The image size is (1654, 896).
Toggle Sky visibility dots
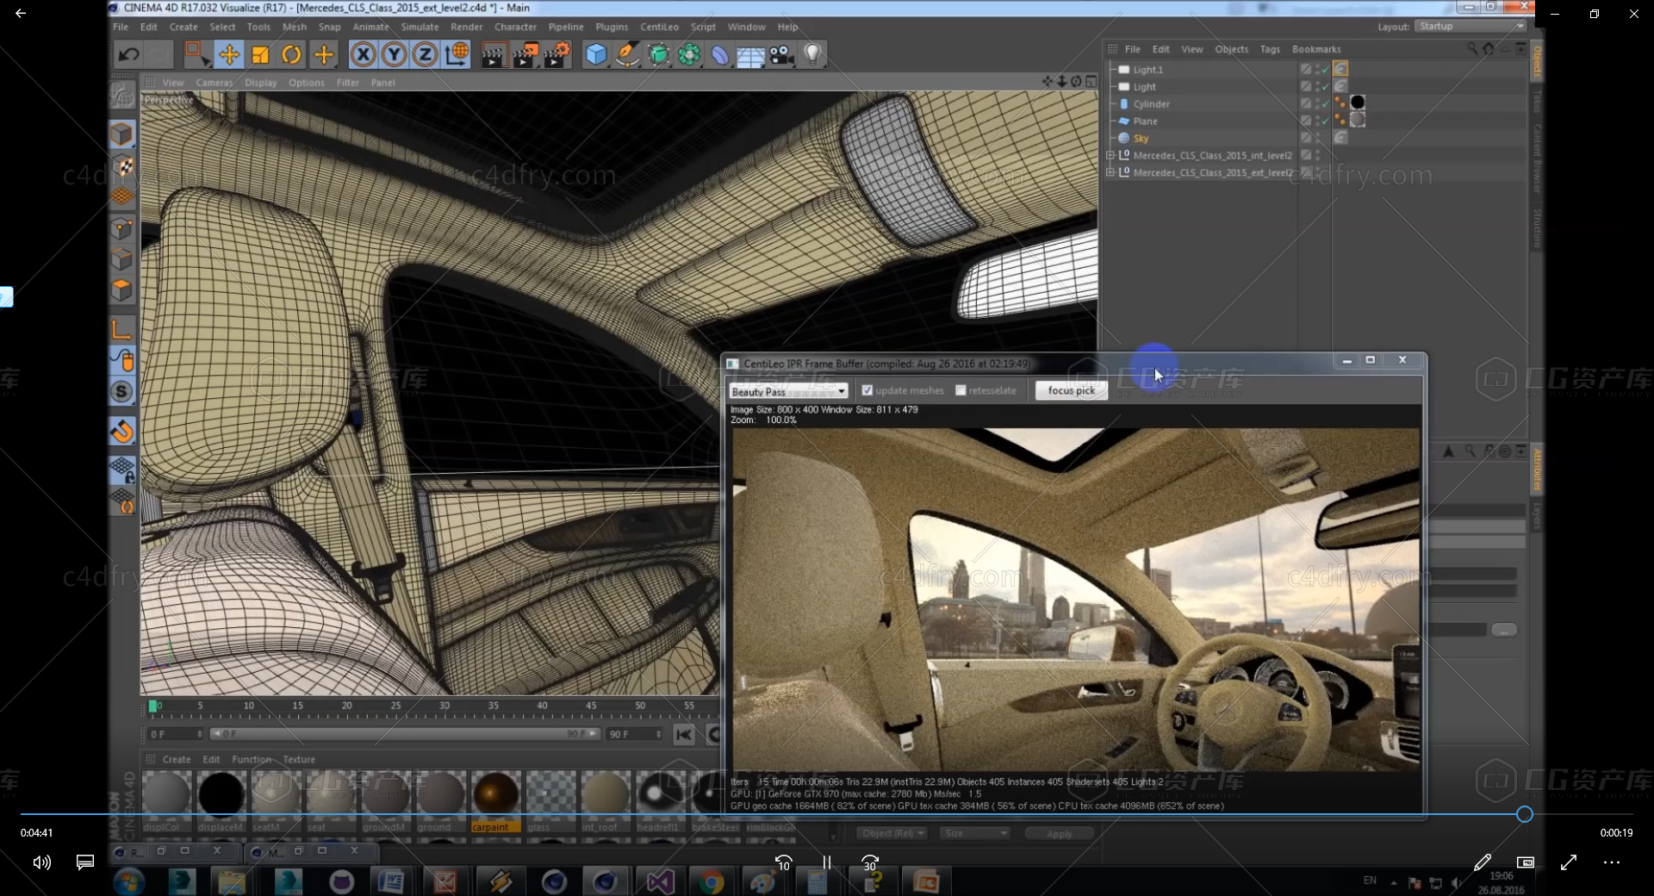pyautogui.click(x=1318, y=139)
